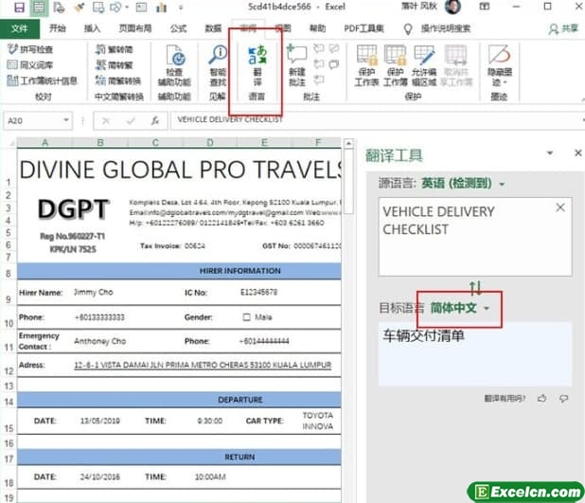The image size is (585, 503).
Task: Switch to the 开始 (Home) tab
Action: 58,28
